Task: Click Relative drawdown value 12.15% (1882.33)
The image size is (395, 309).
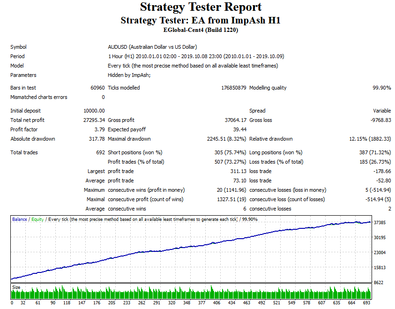Action: click(370, 139)
